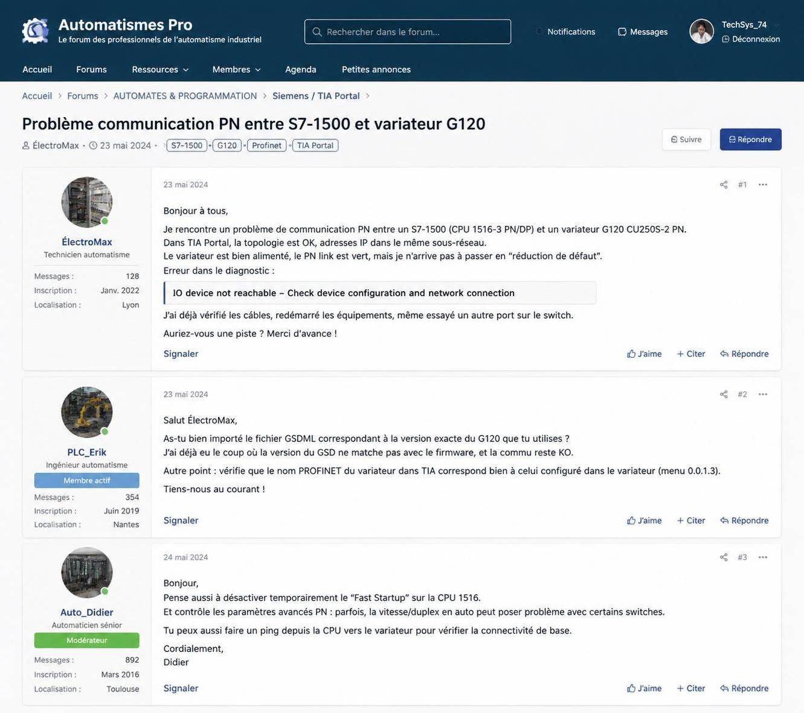Click the Automatismes Pro gear logo
Screen dimensions: 804x713
[x=35, y=31]
